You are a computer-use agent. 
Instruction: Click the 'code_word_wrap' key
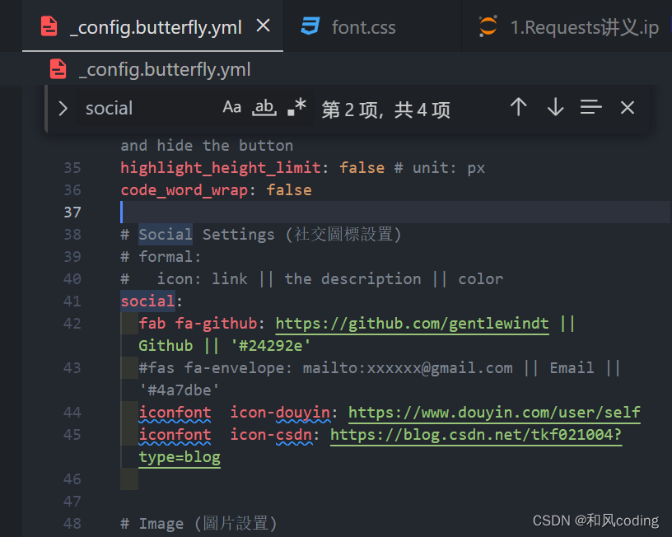[x=184, y=190]
